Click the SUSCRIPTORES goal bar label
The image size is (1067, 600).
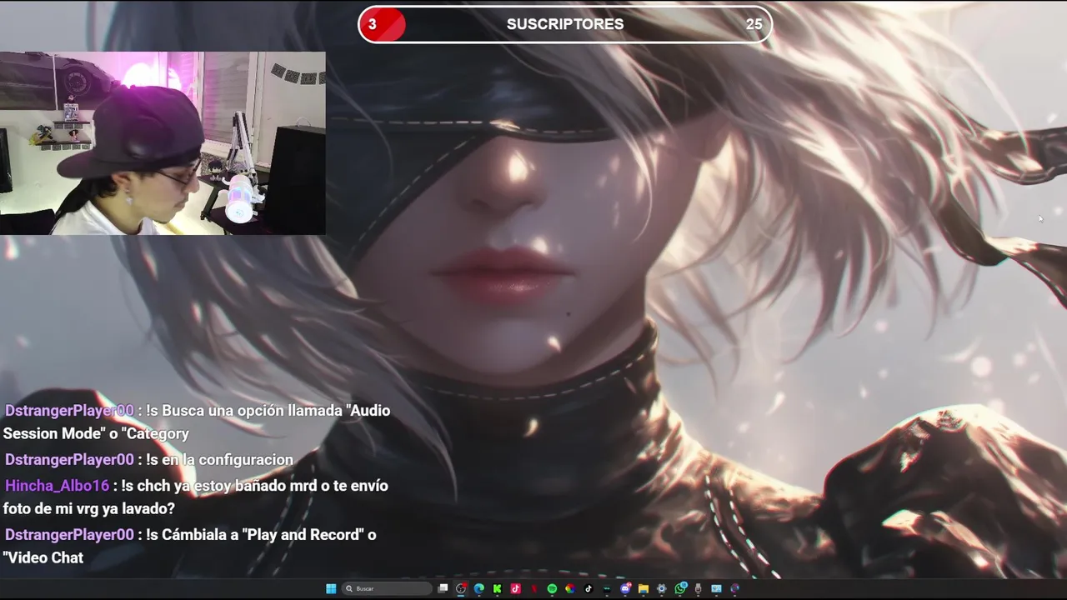click(x=565, y=24)
